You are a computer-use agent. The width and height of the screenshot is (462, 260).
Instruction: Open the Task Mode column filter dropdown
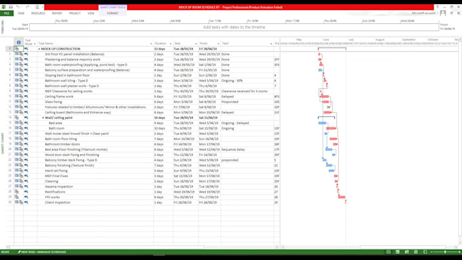(x=35, y=44)
